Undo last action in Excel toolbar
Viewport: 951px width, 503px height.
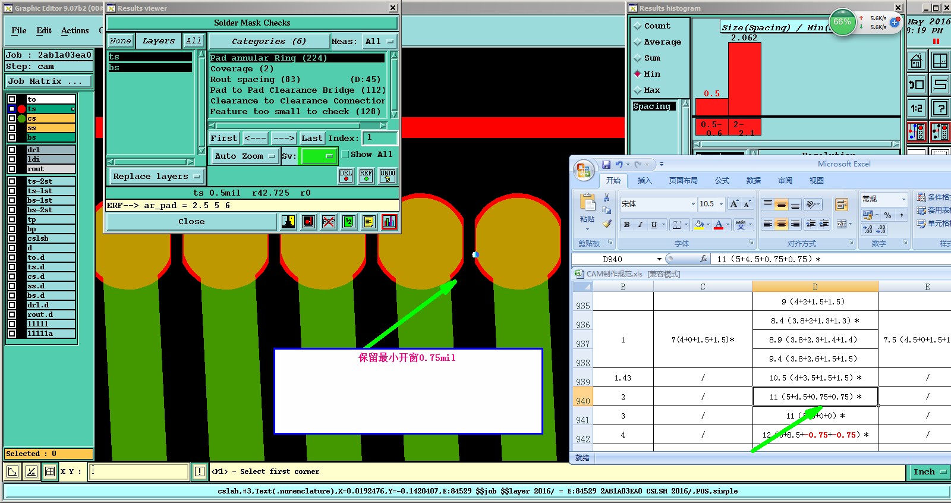click(619, 165)
